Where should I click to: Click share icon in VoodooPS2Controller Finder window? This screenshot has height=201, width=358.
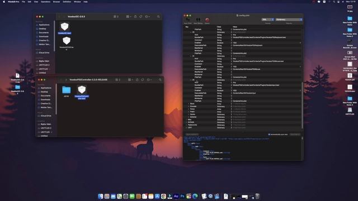(137, 80)
